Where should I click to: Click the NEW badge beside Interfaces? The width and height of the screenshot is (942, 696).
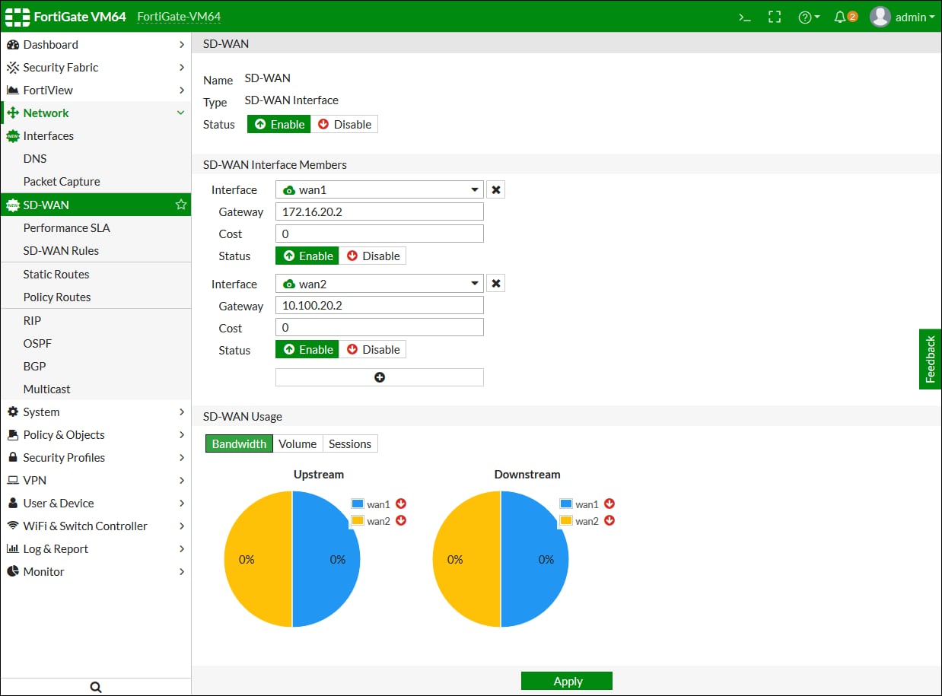tap(12, 136)
